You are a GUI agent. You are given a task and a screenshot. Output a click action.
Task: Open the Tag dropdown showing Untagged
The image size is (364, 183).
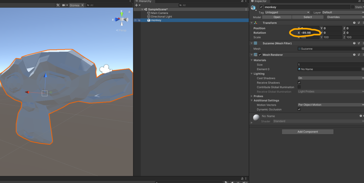287,12
